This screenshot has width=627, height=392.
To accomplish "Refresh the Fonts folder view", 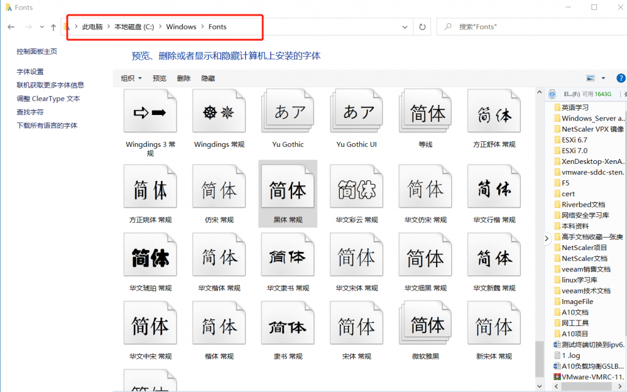I will point(422,27).
